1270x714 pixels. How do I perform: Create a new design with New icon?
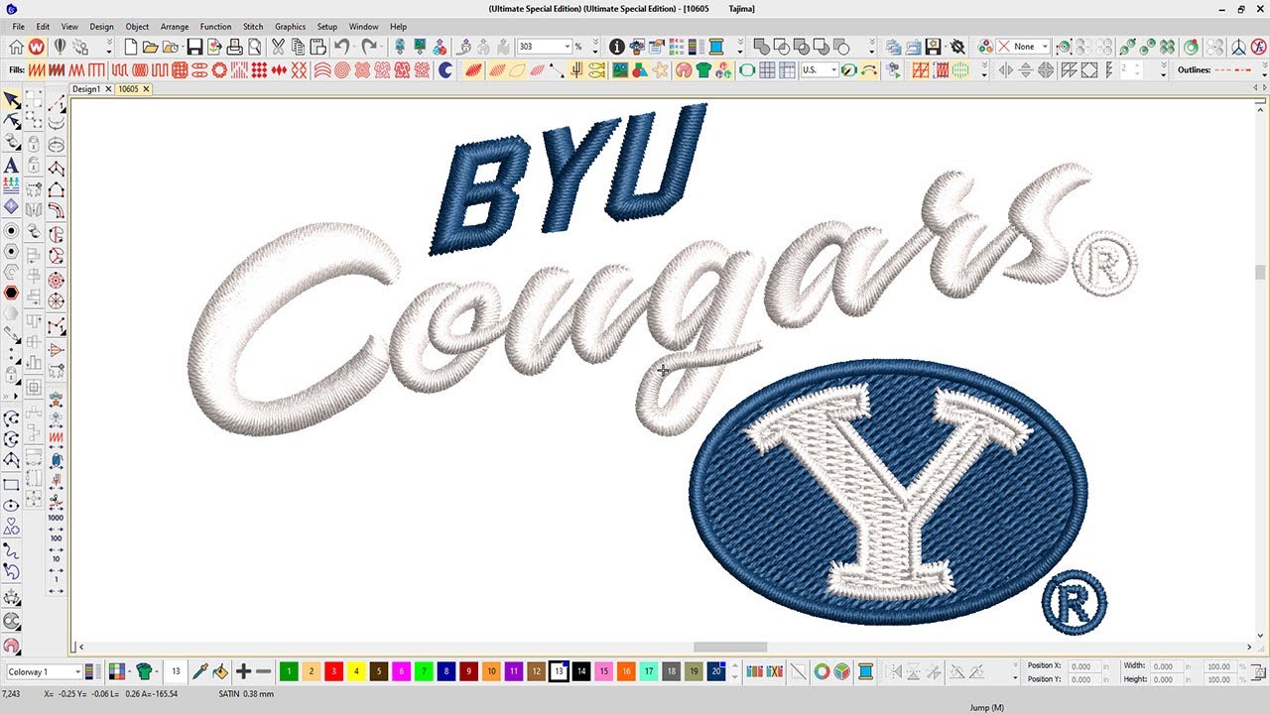pyautogui.click(x=130, y=47)
